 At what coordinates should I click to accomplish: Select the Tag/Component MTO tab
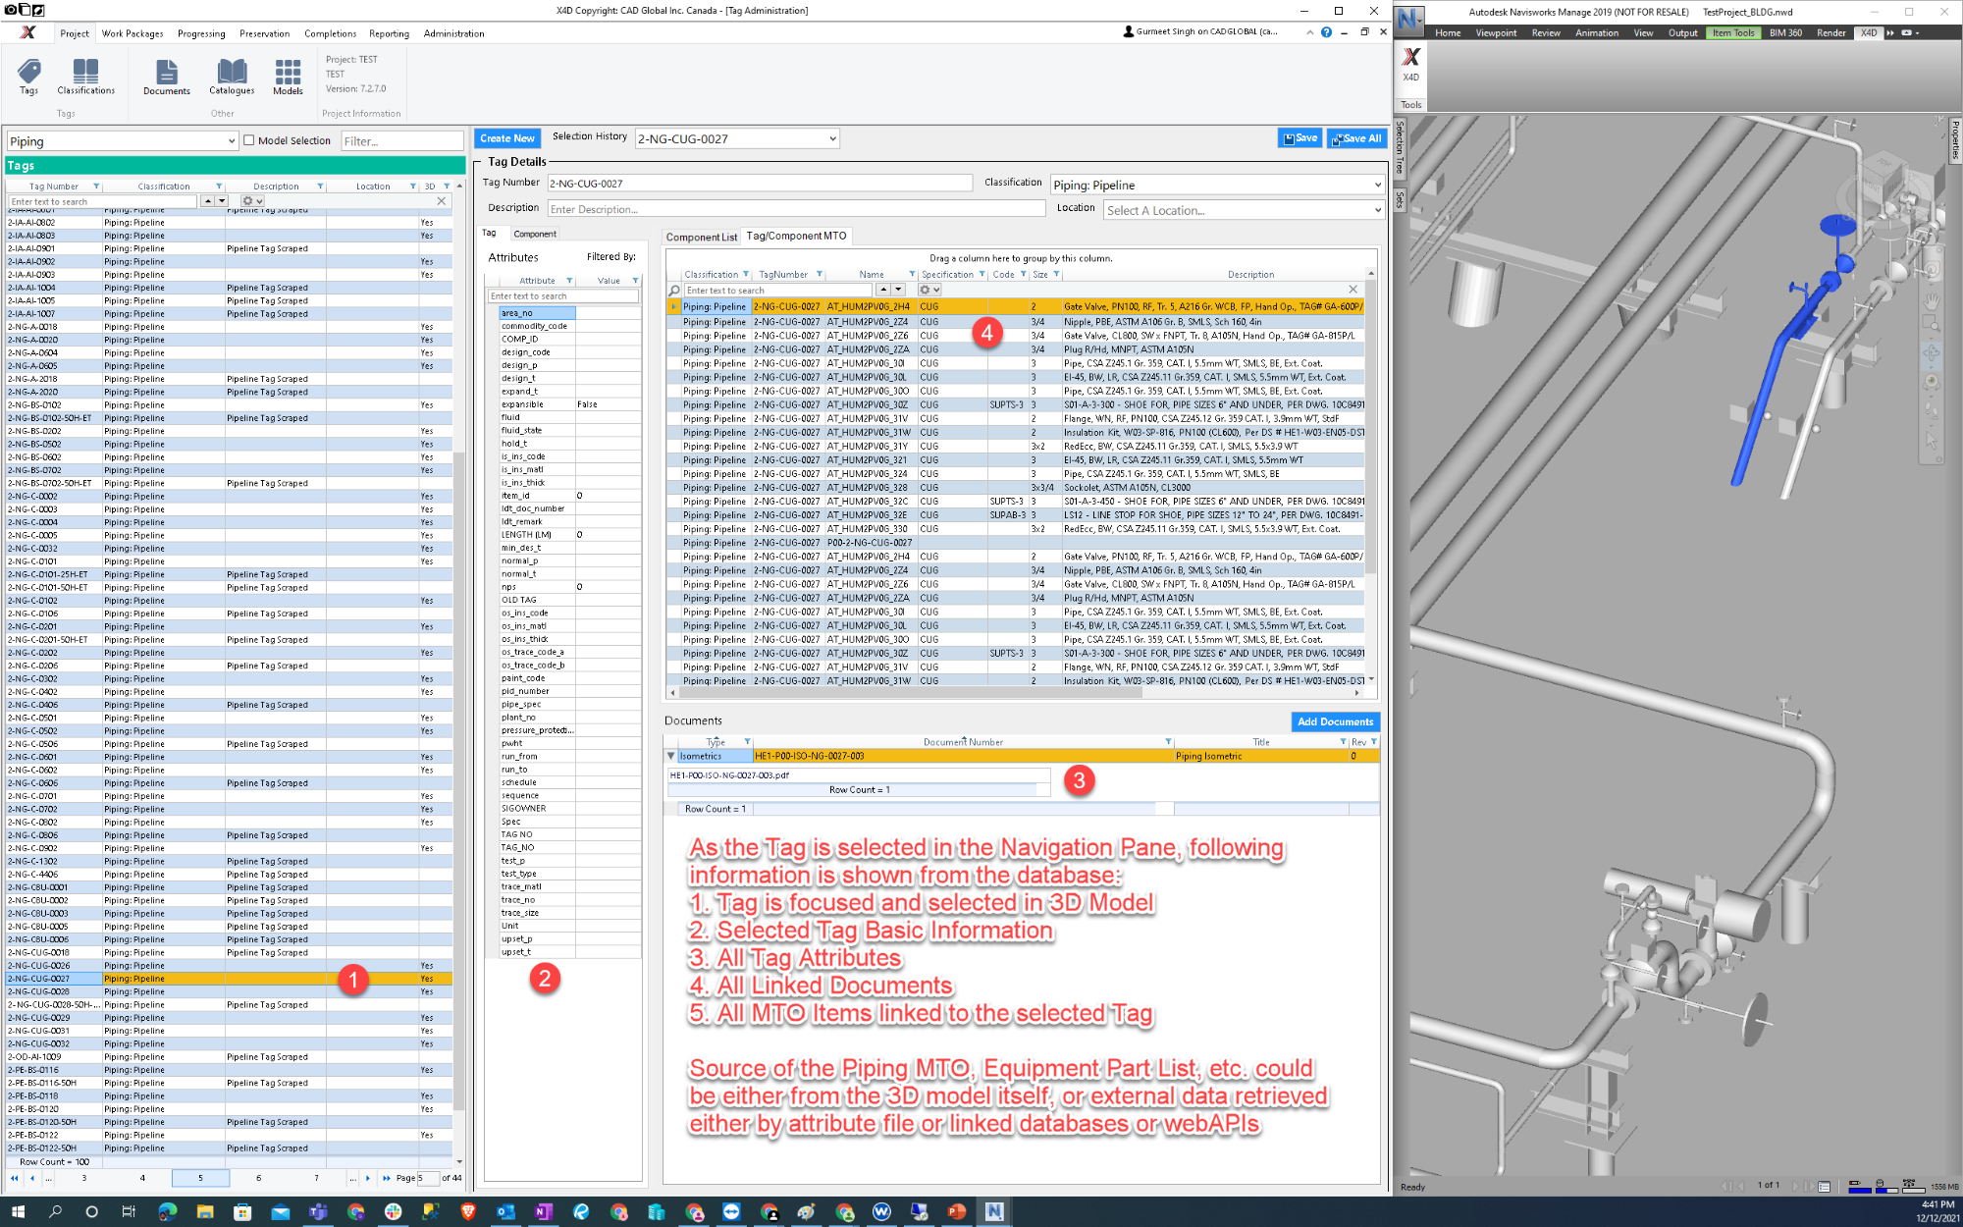(796, 236)
